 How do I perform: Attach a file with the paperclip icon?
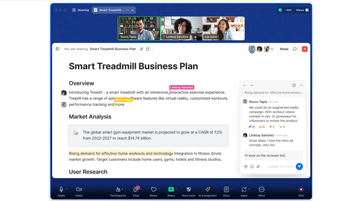pos(258,167)
